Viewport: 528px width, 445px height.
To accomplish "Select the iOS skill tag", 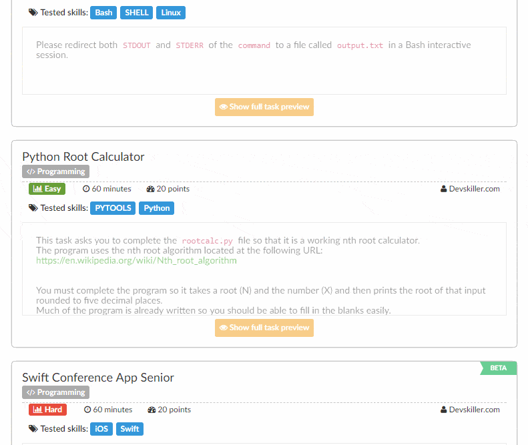I will pyautogui.click(x=101, y=429).
